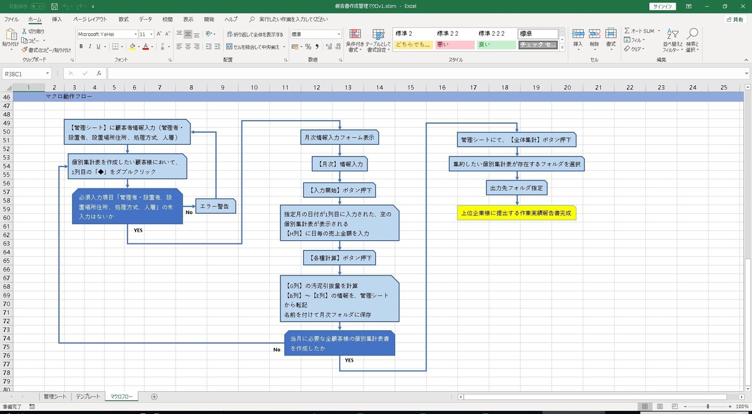
Task: Click the zoom slider handle in status bar
Action: (x=708, y=407)
